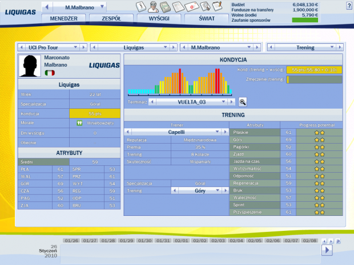This screenshot has width=354, height=265.
Task: Open the magnifying glass search document icon
Action: point(205,6)
